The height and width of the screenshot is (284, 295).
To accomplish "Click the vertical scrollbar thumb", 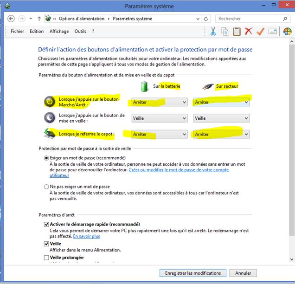I will 292,140.
